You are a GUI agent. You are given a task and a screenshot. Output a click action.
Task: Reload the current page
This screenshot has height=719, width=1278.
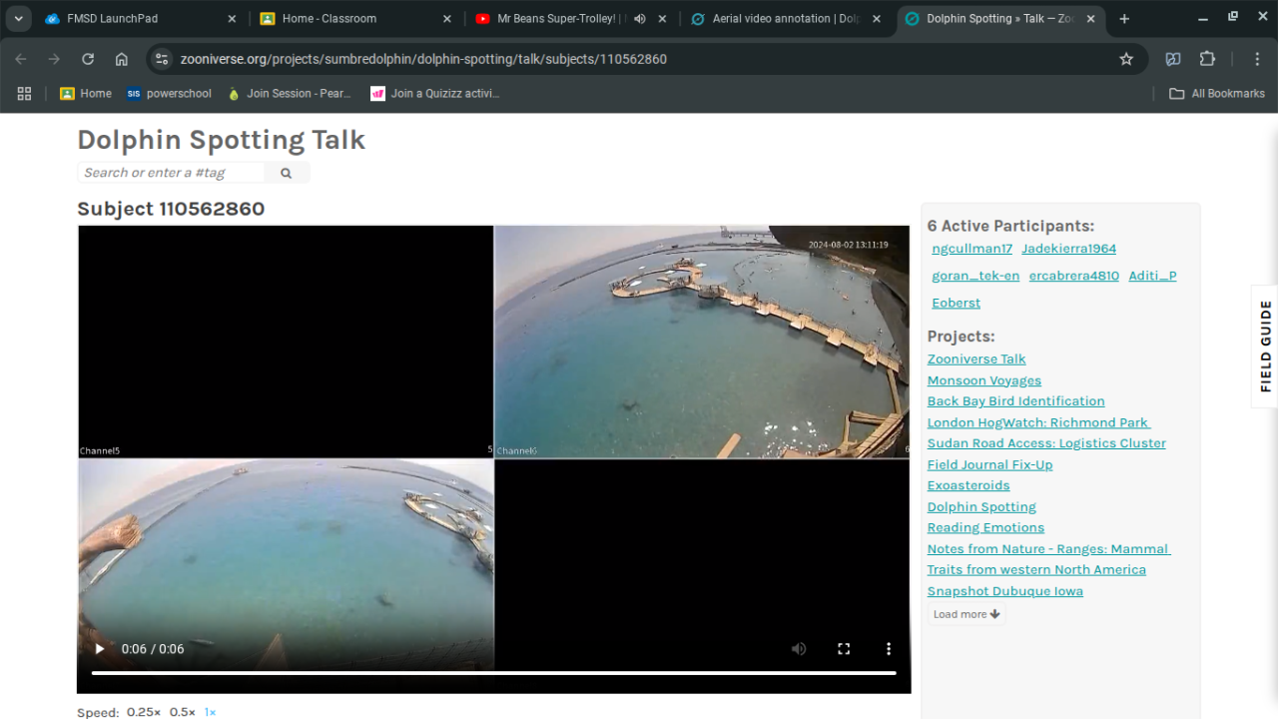[x=88, y=59]
